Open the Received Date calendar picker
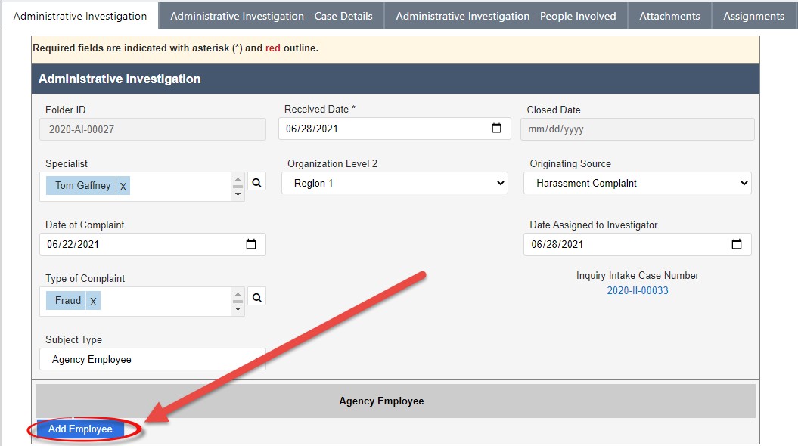The image size is (798, 446). [x=496, y=129]
